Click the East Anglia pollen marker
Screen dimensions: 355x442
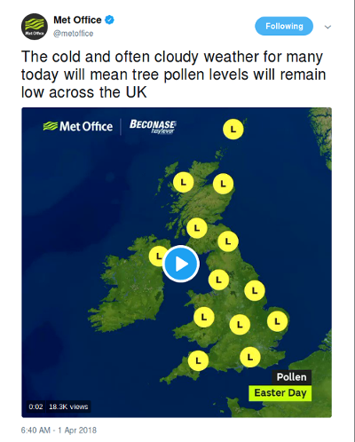(x=277, y=321)
